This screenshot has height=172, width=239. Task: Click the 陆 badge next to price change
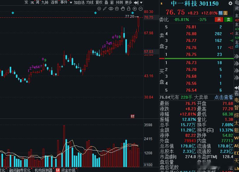220,13
